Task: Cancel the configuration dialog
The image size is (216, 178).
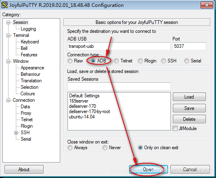Action: (x=190, y=169)
